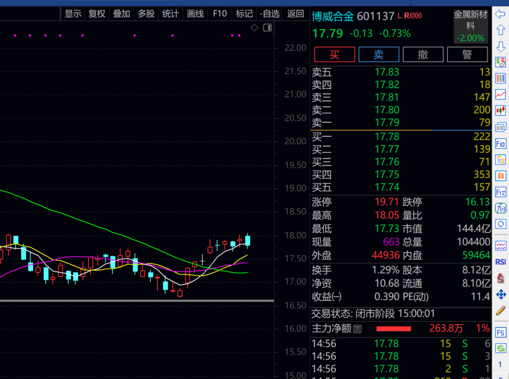Click the 买五 price 17.74
Viewport: 509px width, 379px height.
point(387,187)
